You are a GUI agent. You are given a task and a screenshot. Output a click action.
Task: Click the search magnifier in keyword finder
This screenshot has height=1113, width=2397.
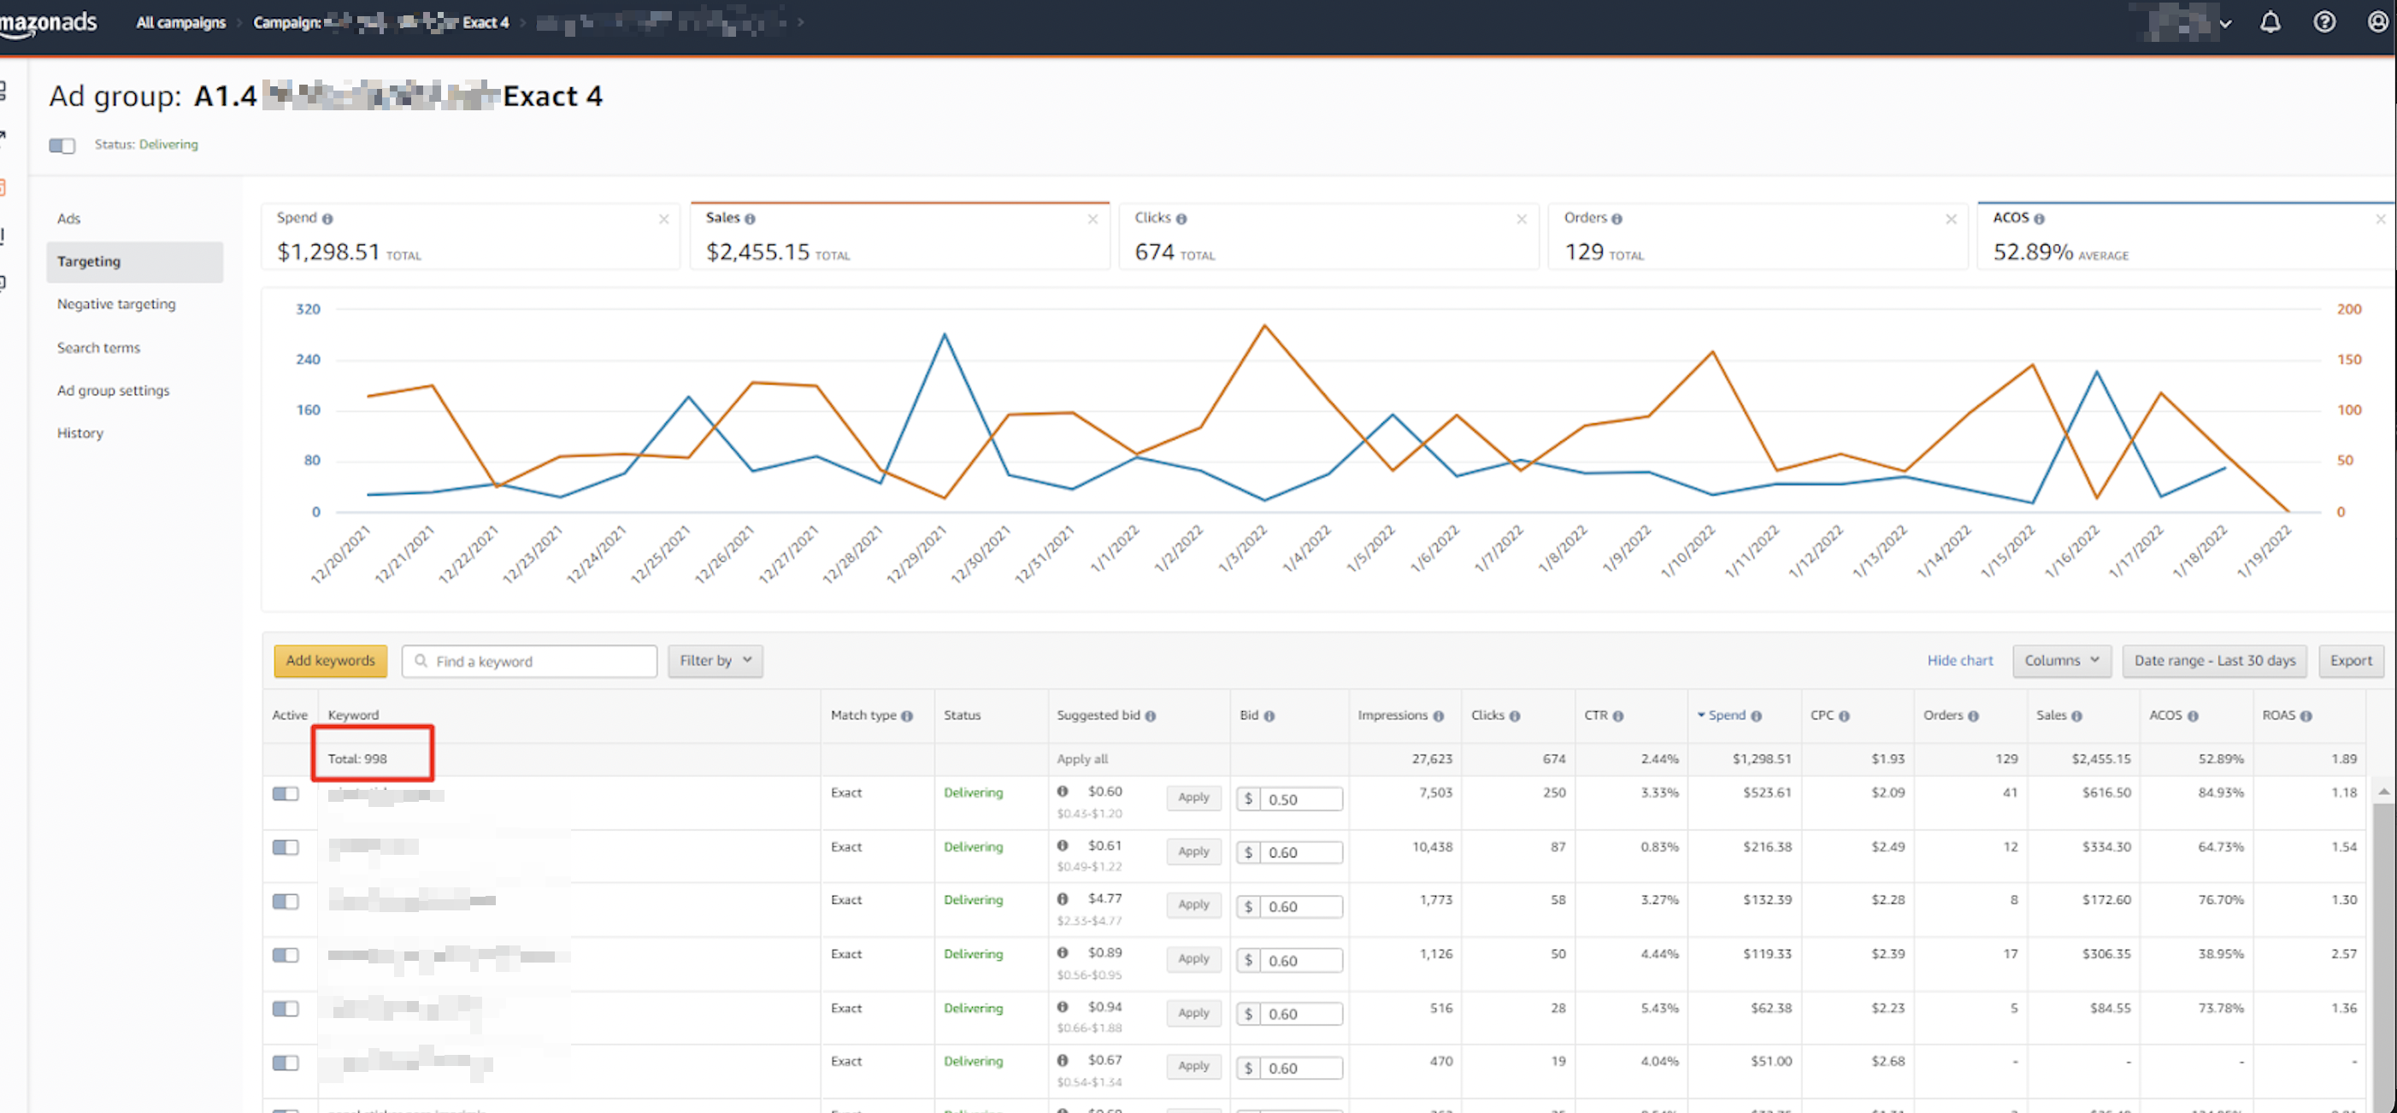pos(421,661)
